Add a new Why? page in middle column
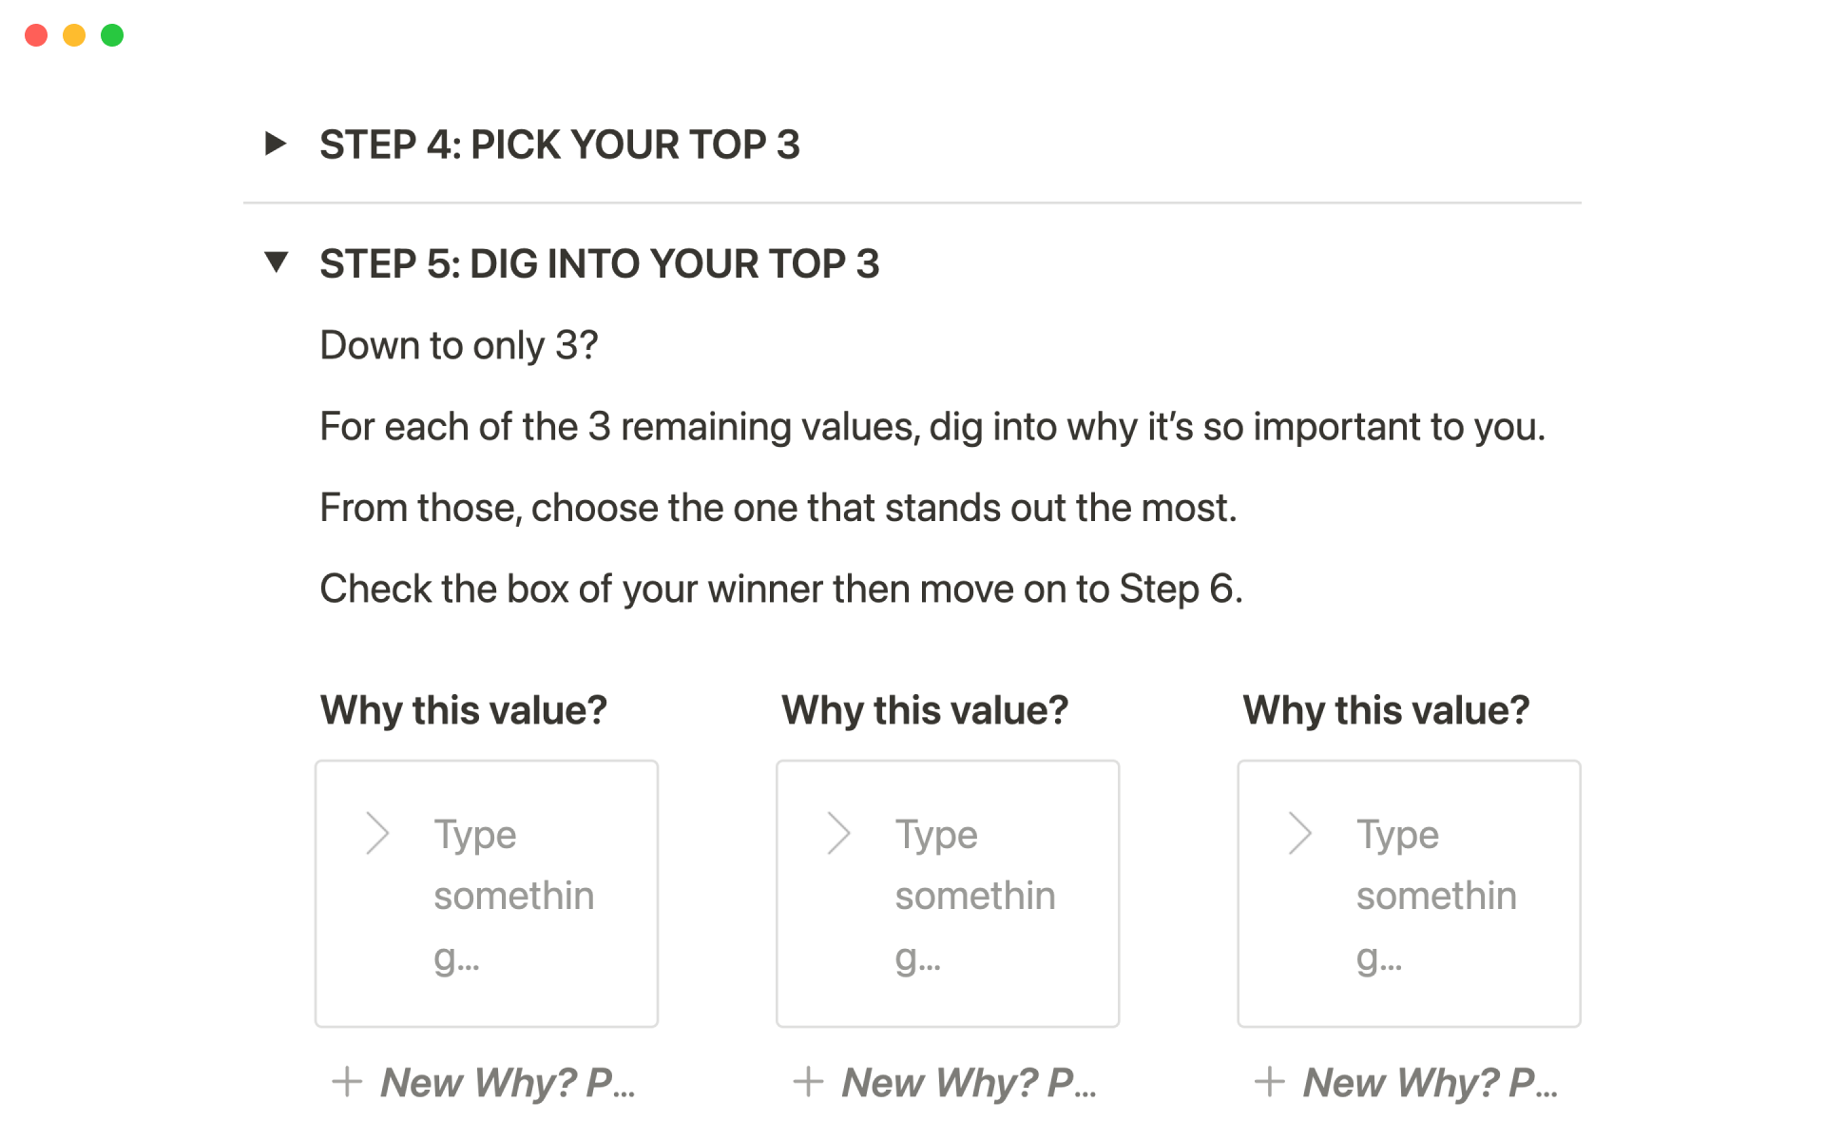This screenshot has width=1825, height=1141. [945, 1082]
